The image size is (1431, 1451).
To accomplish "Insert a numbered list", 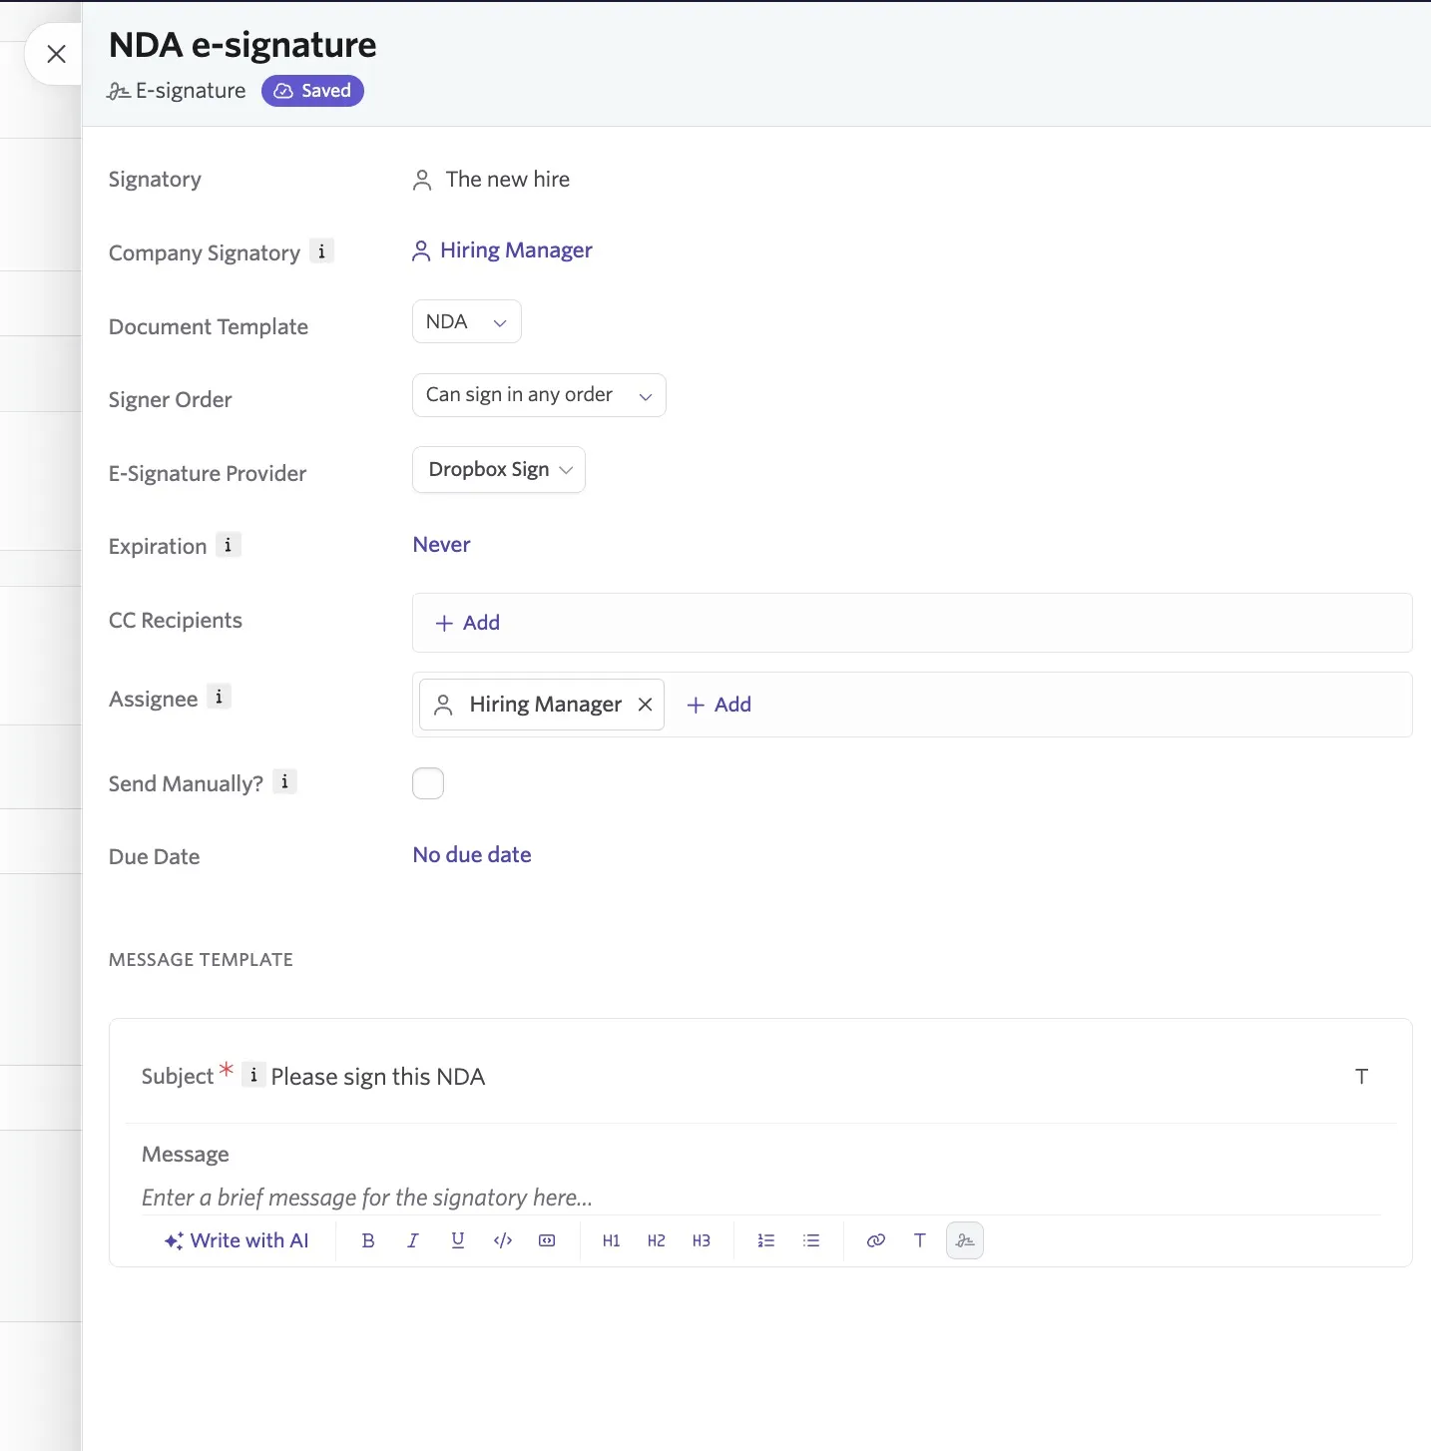I will coord(766,1240).
